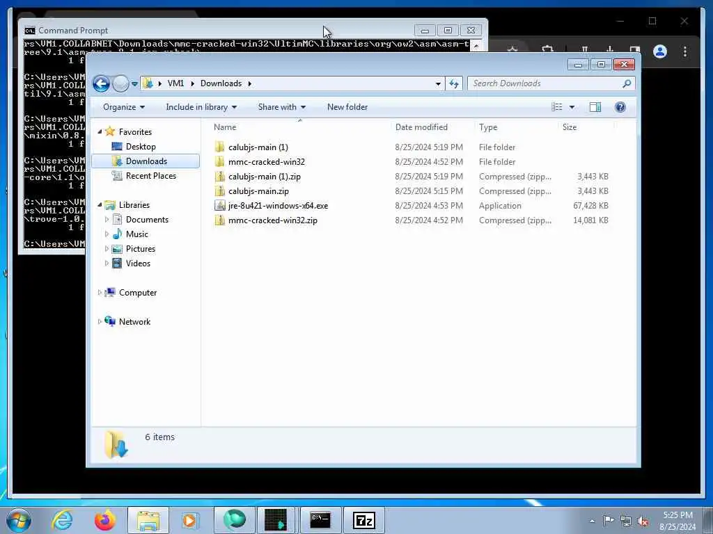713x534 pixels.
Task: Expand the address bar previous locations dropdown
Action: 438,83
